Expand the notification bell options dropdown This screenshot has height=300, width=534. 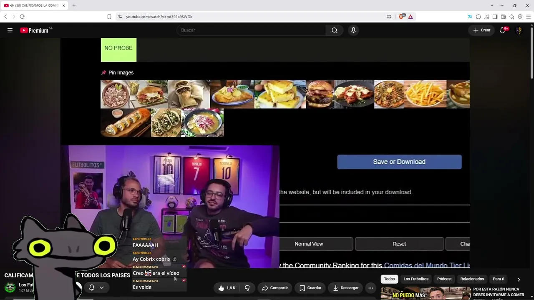pos(102,287)
